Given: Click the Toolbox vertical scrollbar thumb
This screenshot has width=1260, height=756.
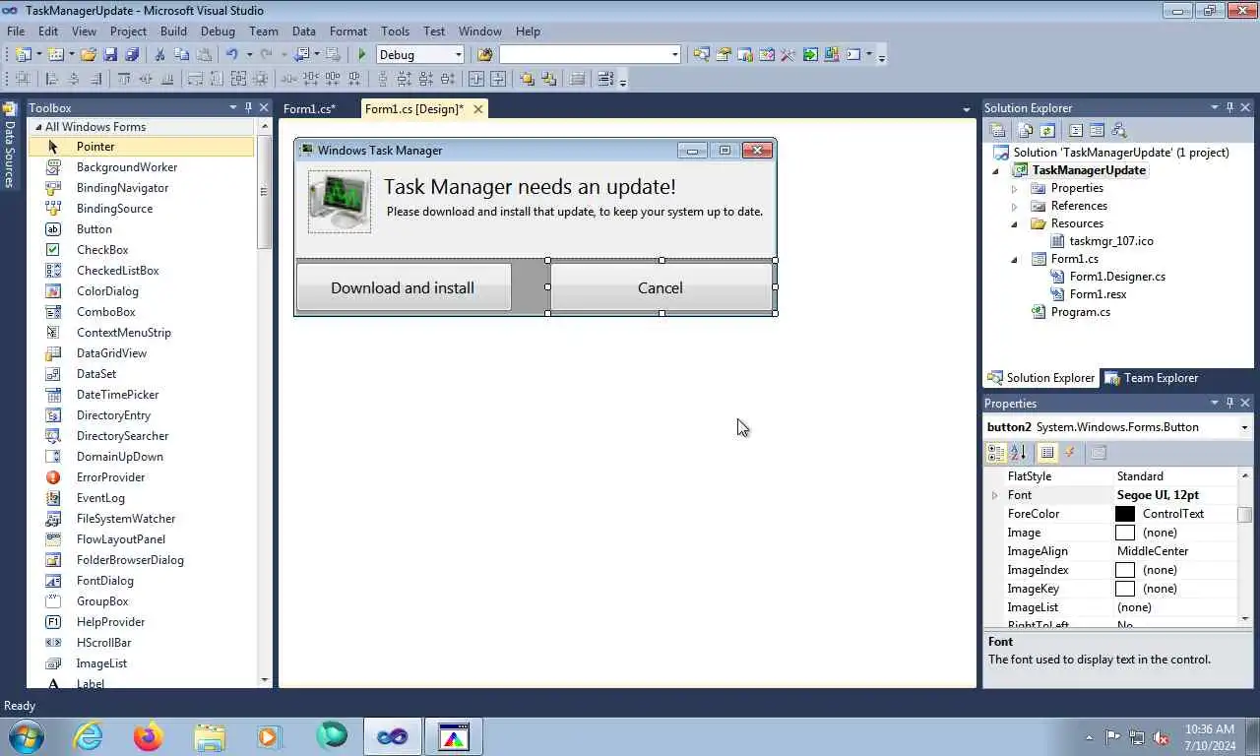Looking at the screenshot, I should [264, 192].
